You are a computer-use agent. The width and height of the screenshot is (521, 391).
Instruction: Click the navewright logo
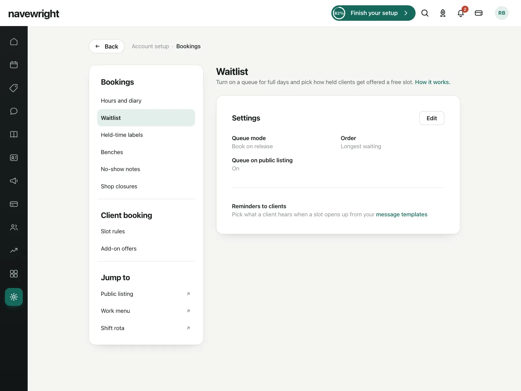[34, 14]
